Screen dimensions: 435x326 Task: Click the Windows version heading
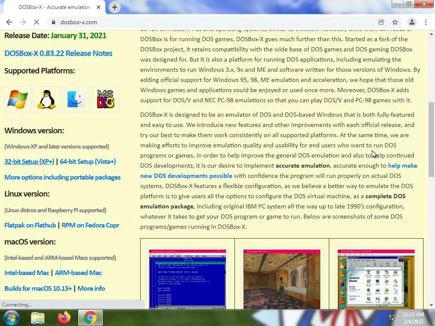pos(34,131)
